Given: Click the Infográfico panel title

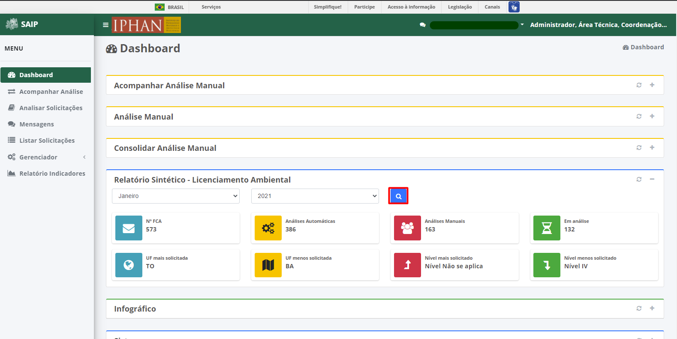Looking at the screenshot, I should coord(135,309).
